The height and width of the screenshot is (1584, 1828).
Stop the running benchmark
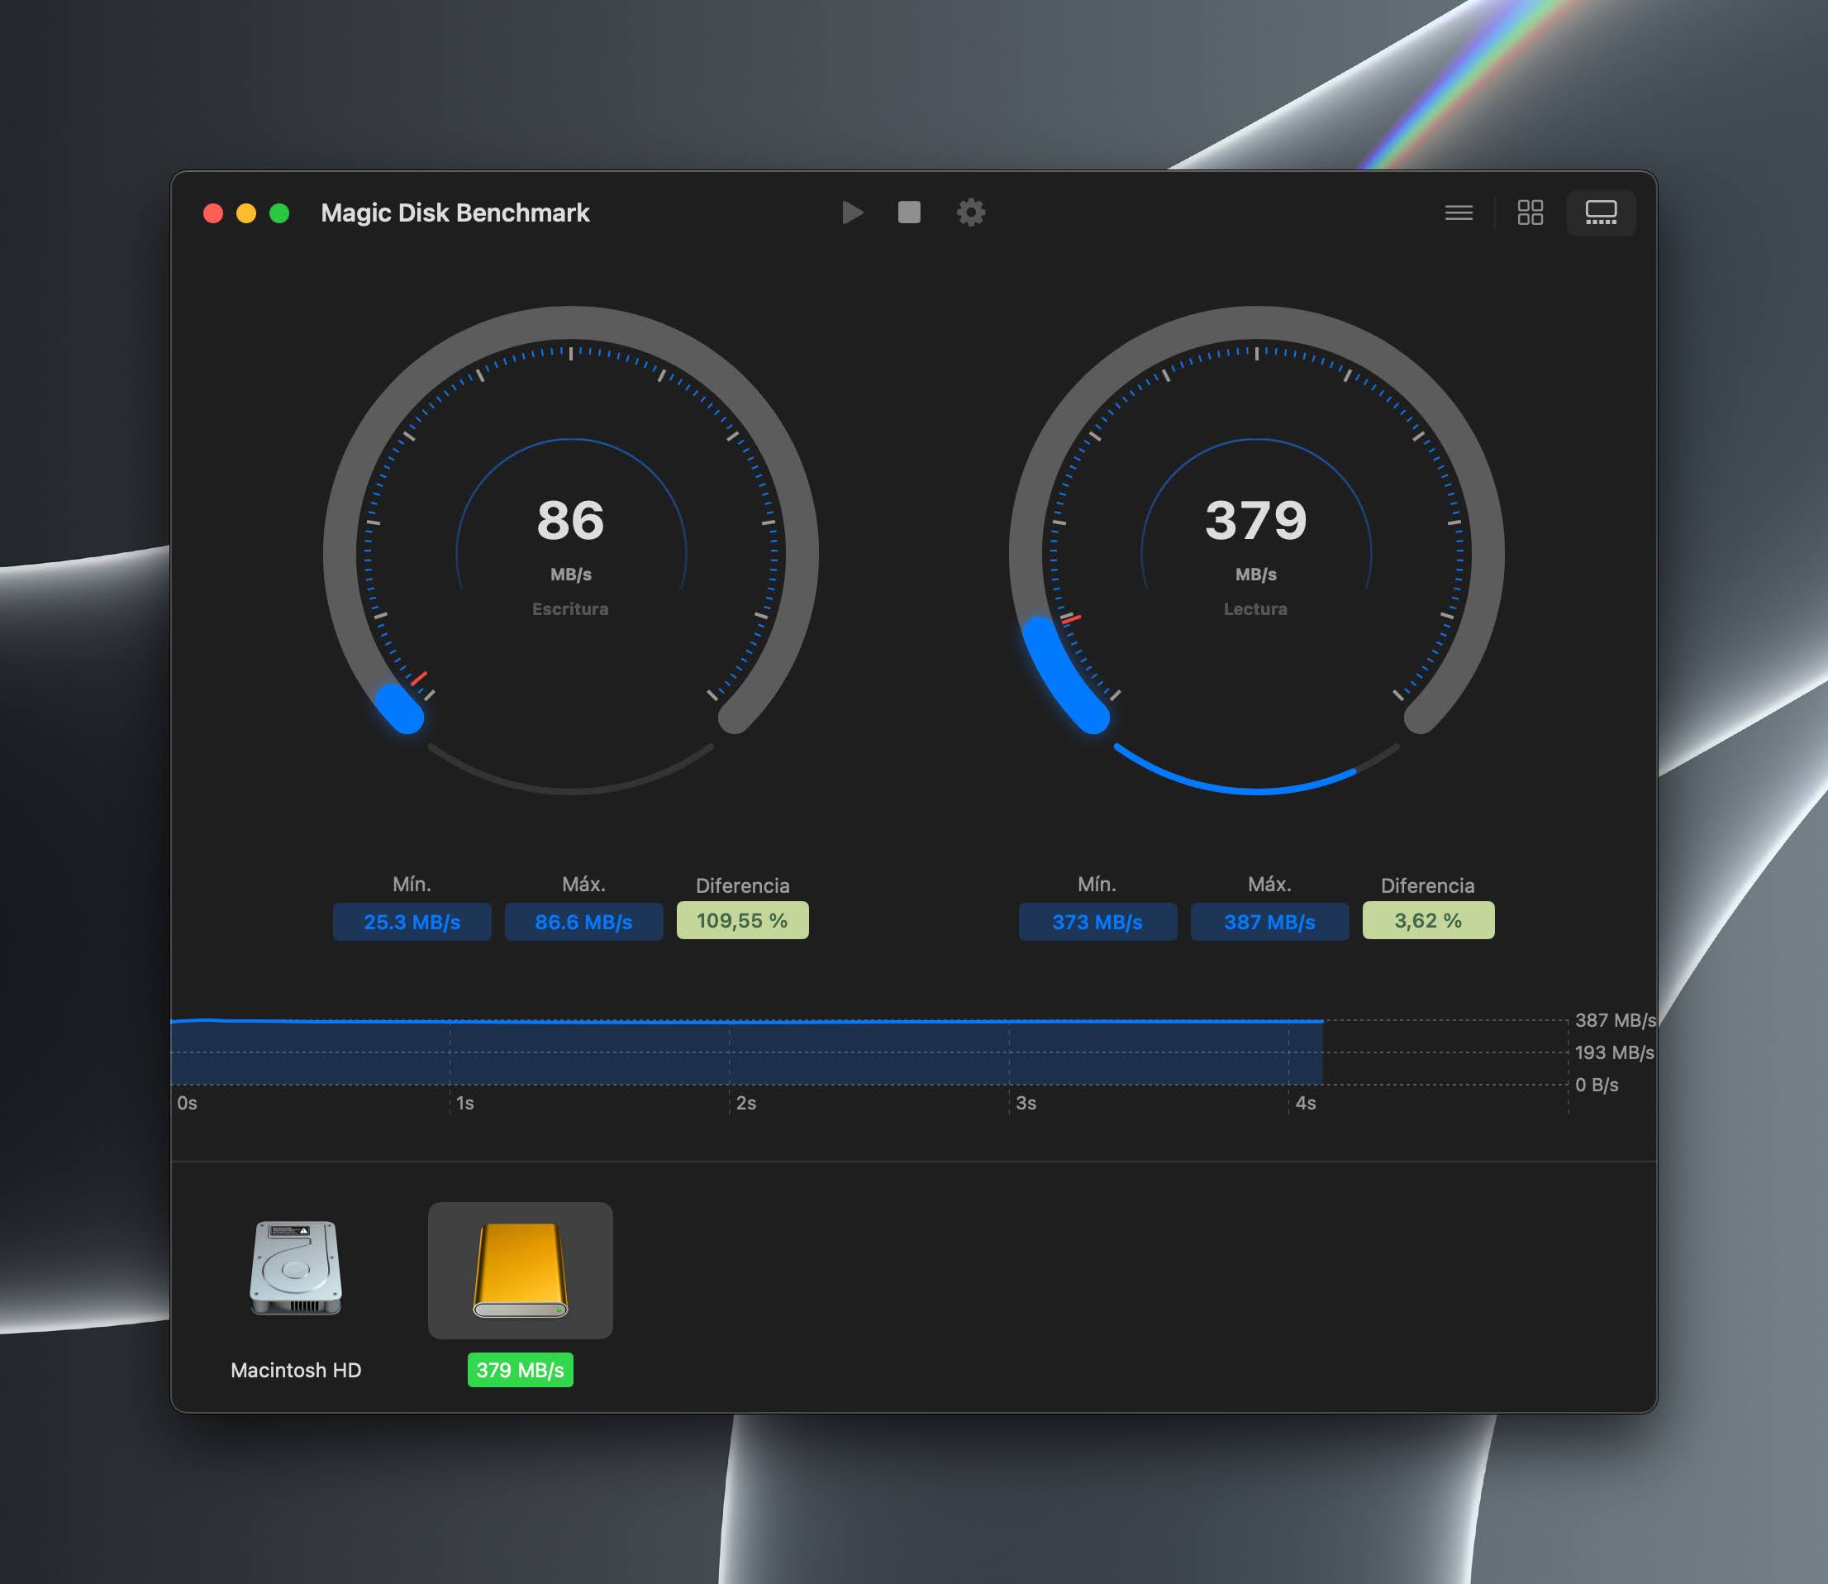(x=909, y=212)
